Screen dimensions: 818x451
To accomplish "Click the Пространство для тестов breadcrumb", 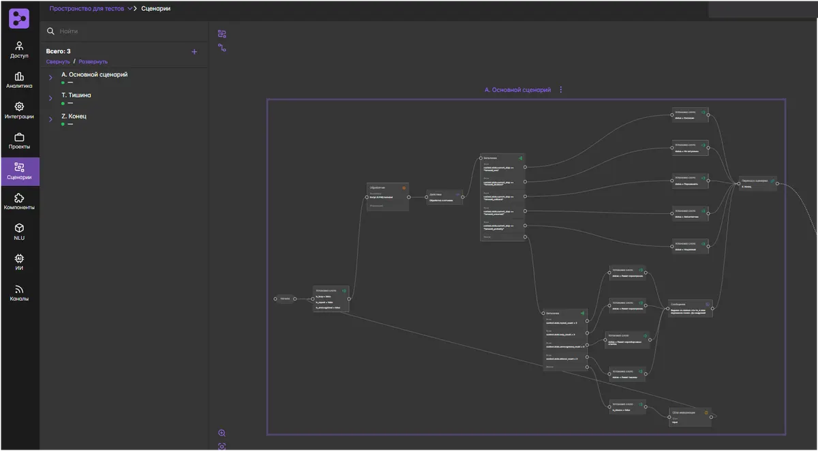I will coord(87,9).
